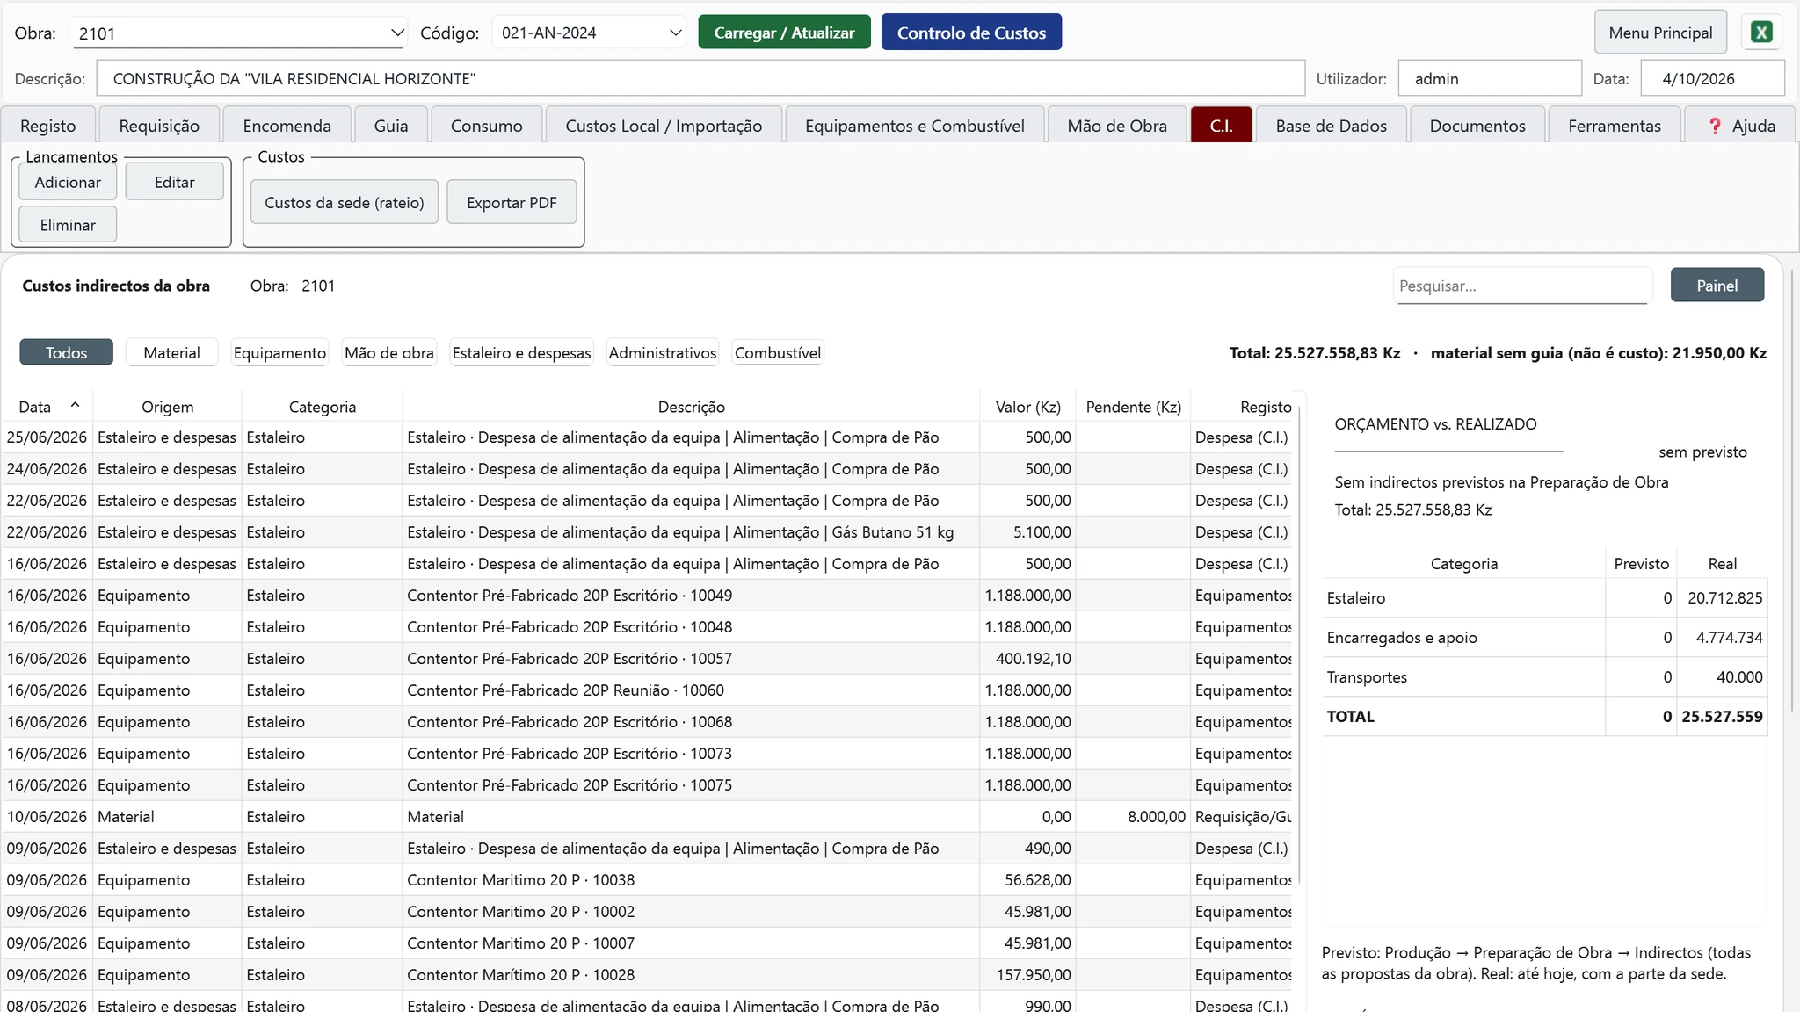Switch to Equipamentos e Combustível tab
Image resolution: width=1800 pixels, height=1012 pixels.
click(x=915, y=126)
